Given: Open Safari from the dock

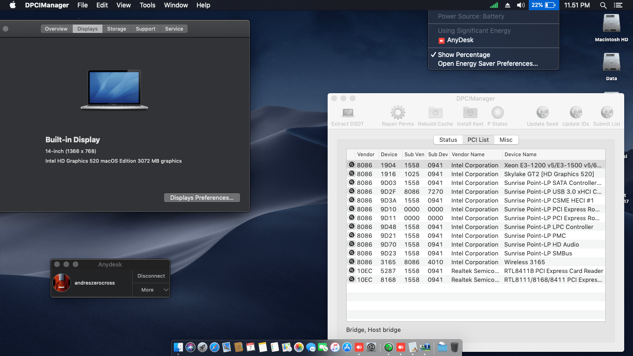Looking at the screenshot, I should tap(215, 347).
